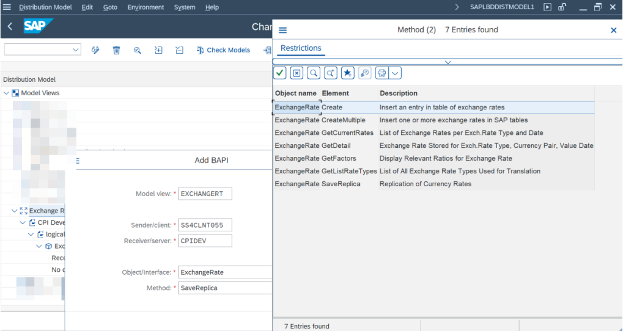Click the magnifier find icon in main toolbar
Screen dimensions: 626x331
[138, 50]
